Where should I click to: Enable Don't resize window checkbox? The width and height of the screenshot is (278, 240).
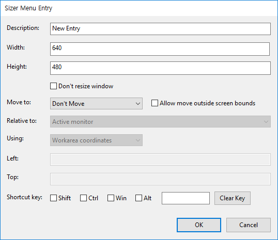[x=53, y=86]
